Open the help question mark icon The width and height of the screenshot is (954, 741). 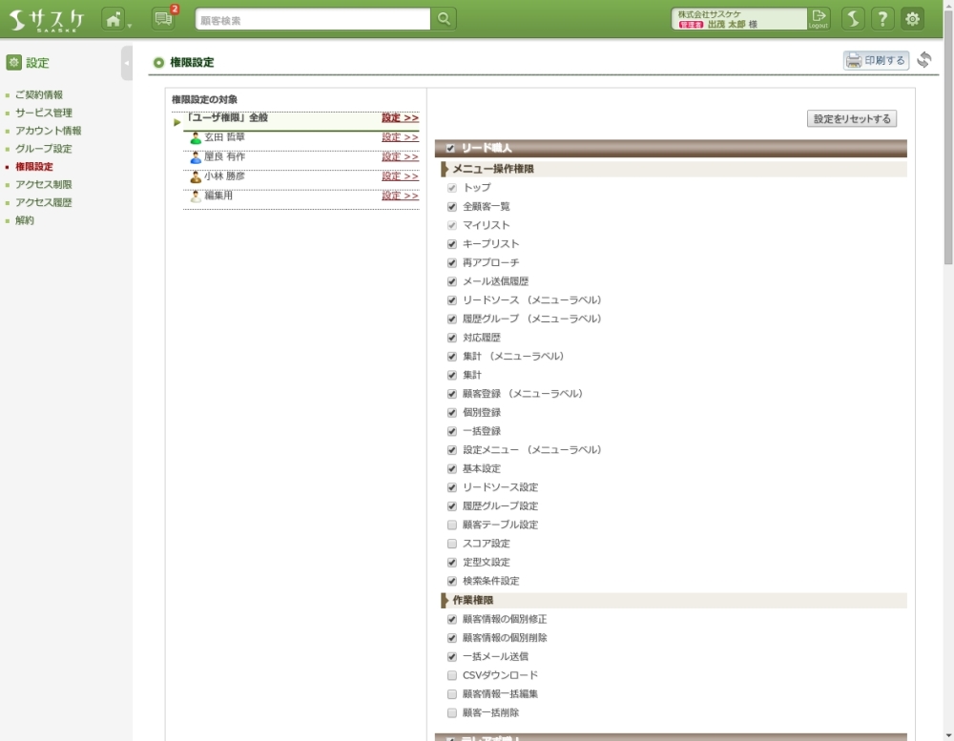click(x=883, y=19)
